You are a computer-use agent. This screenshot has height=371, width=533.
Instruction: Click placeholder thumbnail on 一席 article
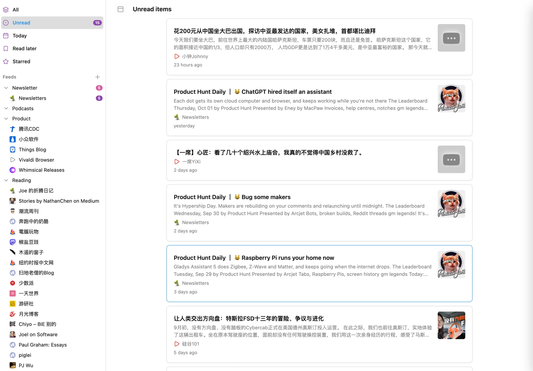pos(451,159)
